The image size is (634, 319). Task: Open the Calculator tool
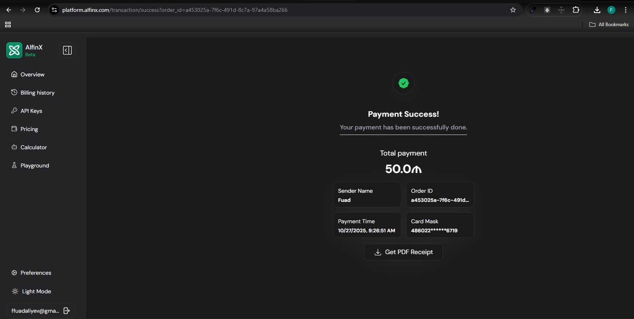pyautogui.click(x=33, y=147)
